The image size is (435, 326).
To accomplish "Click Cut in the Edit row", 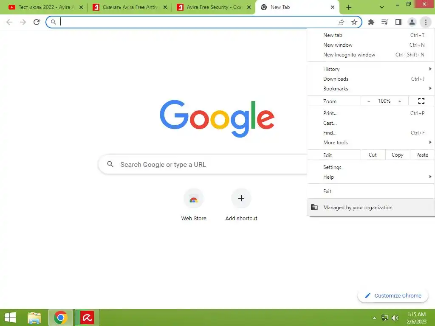I will click(373, 155).
